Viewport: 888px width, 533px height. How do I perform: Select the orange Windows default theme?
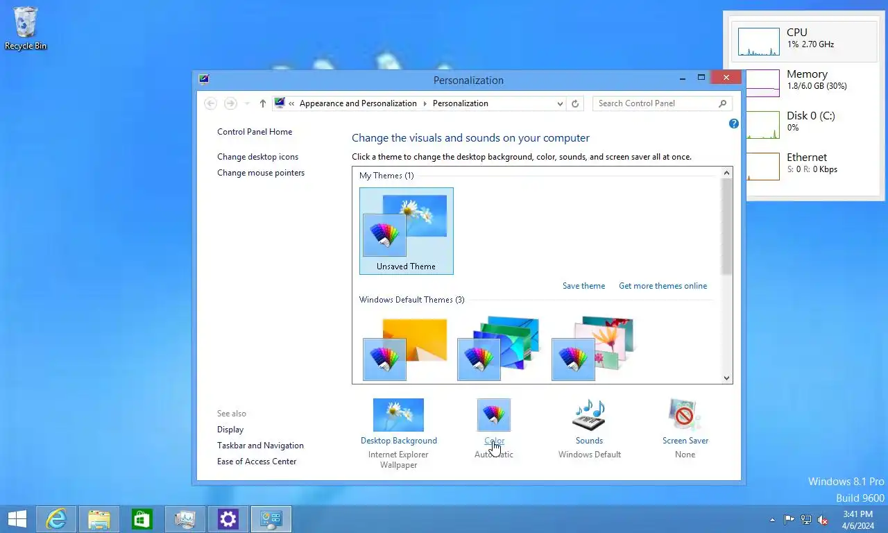405,349
